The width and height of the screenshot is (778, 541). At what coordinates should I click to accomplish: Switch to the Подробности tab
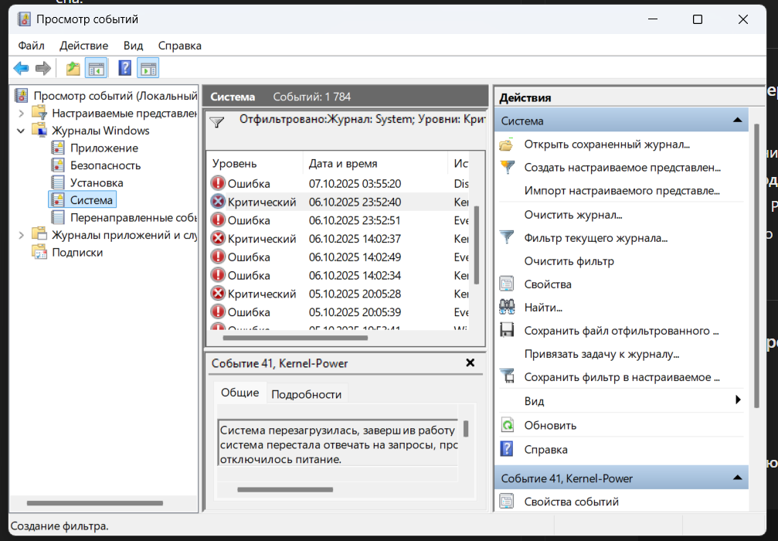[x=307, y=394]
